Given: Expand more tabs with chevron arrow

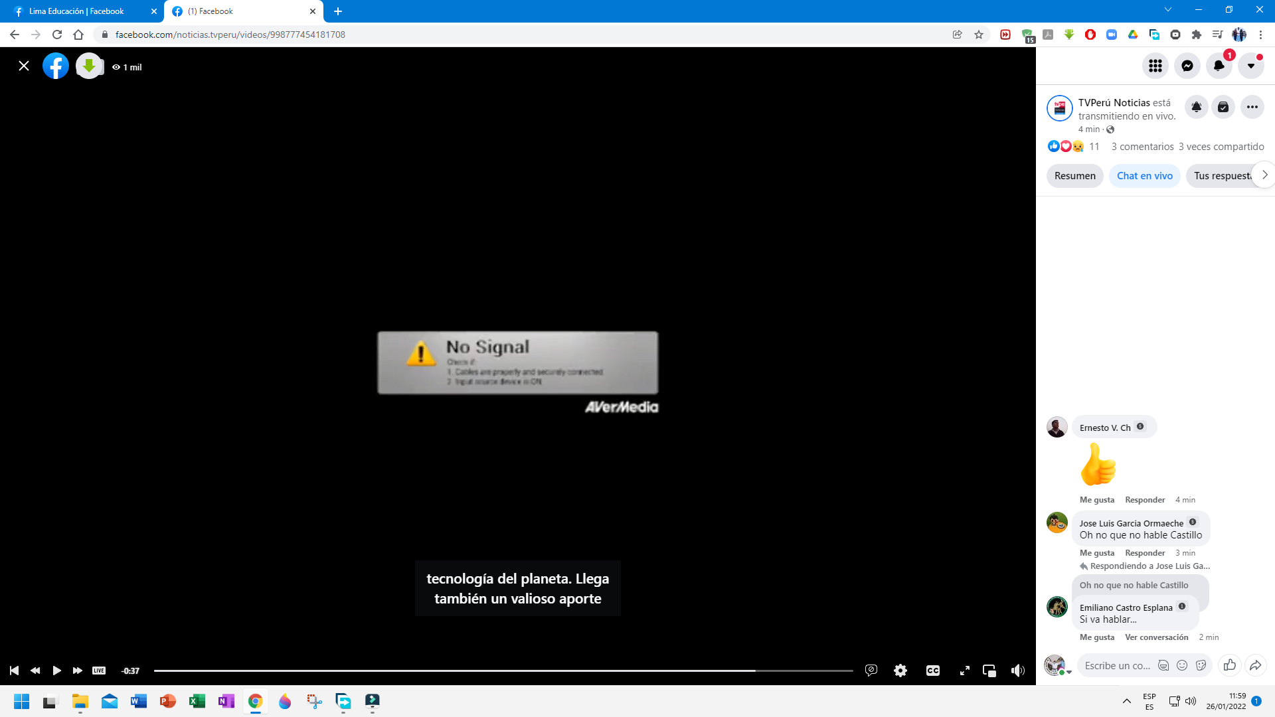Looking at the screenshot, I should [x=1264, y=175].
